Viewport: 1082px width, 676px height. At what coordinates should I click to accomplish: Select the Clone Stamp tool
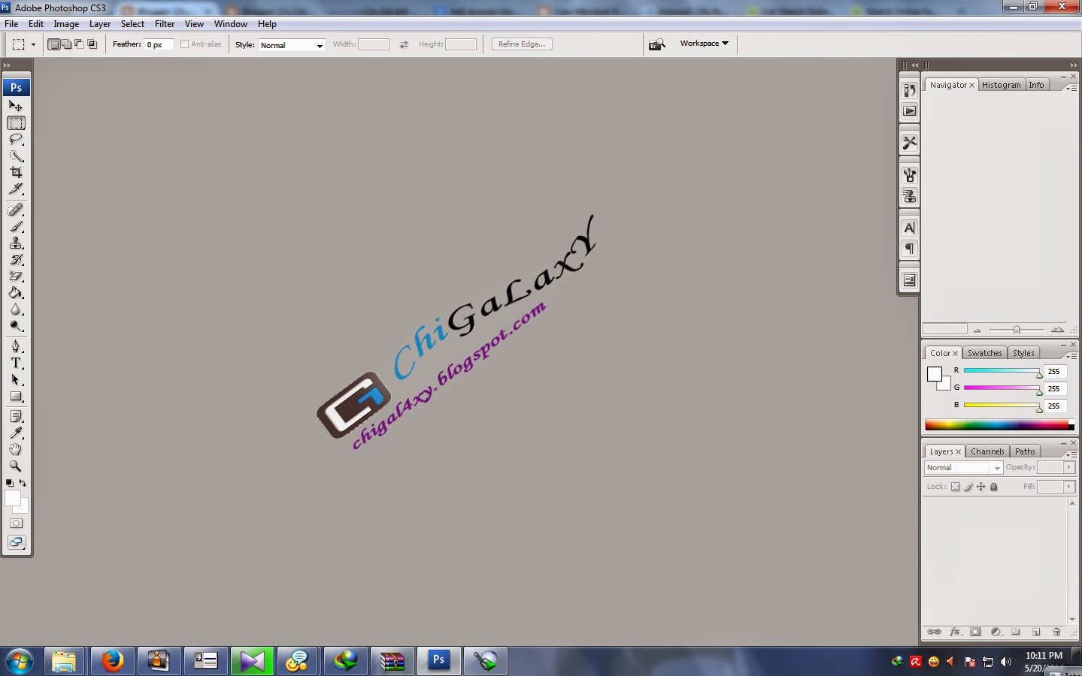click(16, 243)
